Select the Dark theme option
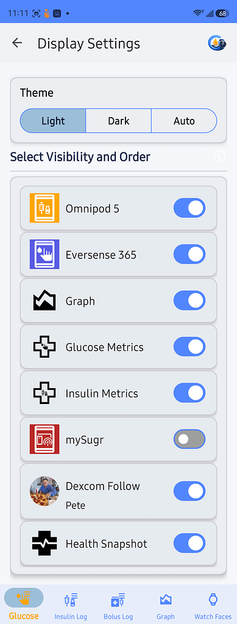Viewport: 237px width, 624px height. (118, 121)
